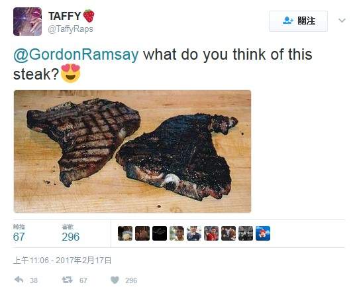
Task: Follow @TaffyRaps with the 關注 button
Action: pos(298,21)
